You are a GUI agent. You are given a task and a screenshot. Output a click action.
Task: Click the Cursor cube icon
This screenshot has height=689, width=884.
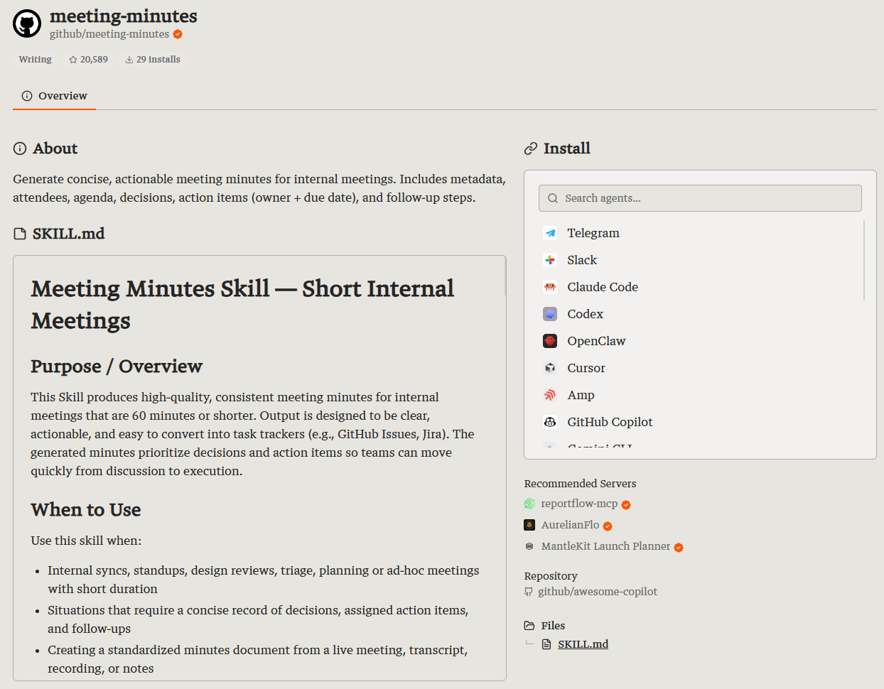pos(550,368)
